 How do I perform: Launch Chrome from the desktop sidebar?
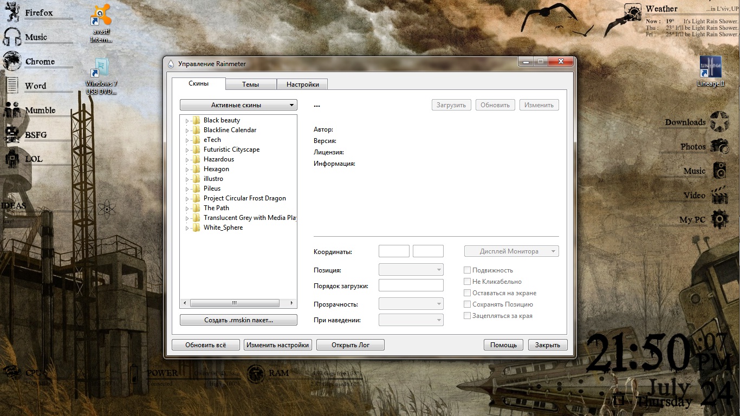(12, 62)
